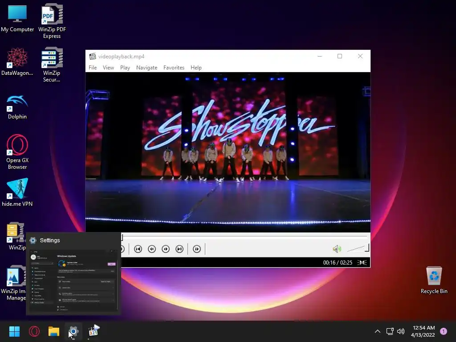The image size is (456, 342).
Task: Open the Navigate menu
Action: point(147,68)
